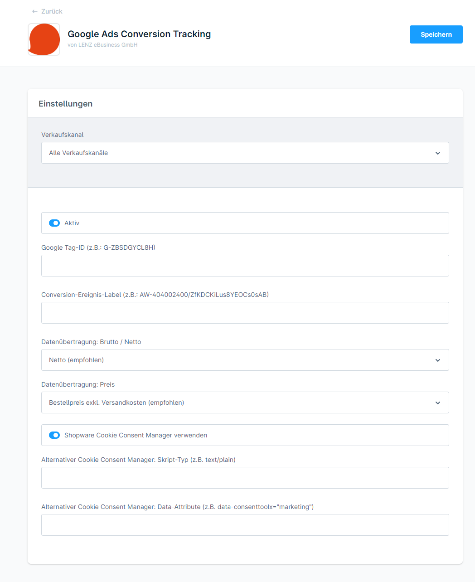Click the Einstellungen card heading
The image size is (475, 582).
click(x=66, y=104)
